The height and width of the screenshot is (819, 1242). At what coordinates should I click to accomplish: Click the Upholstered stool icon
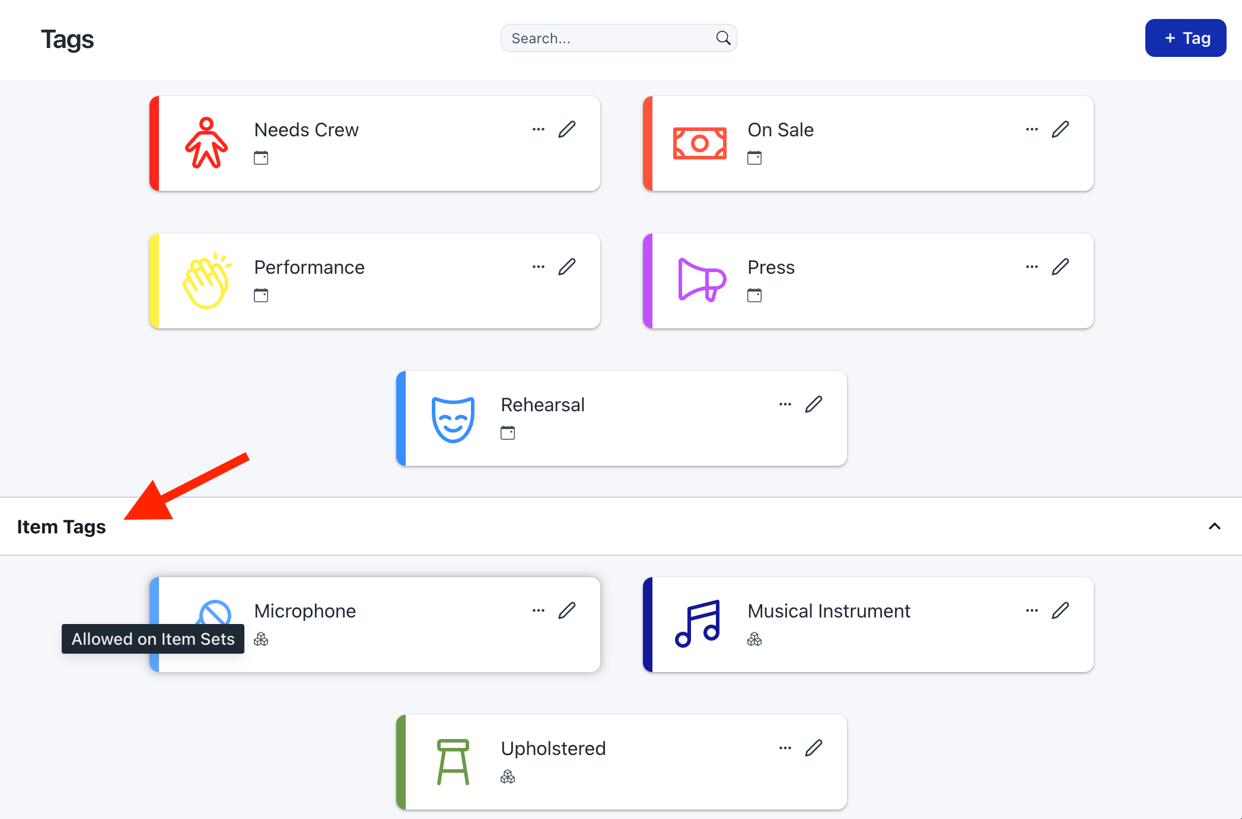[453, 762]
